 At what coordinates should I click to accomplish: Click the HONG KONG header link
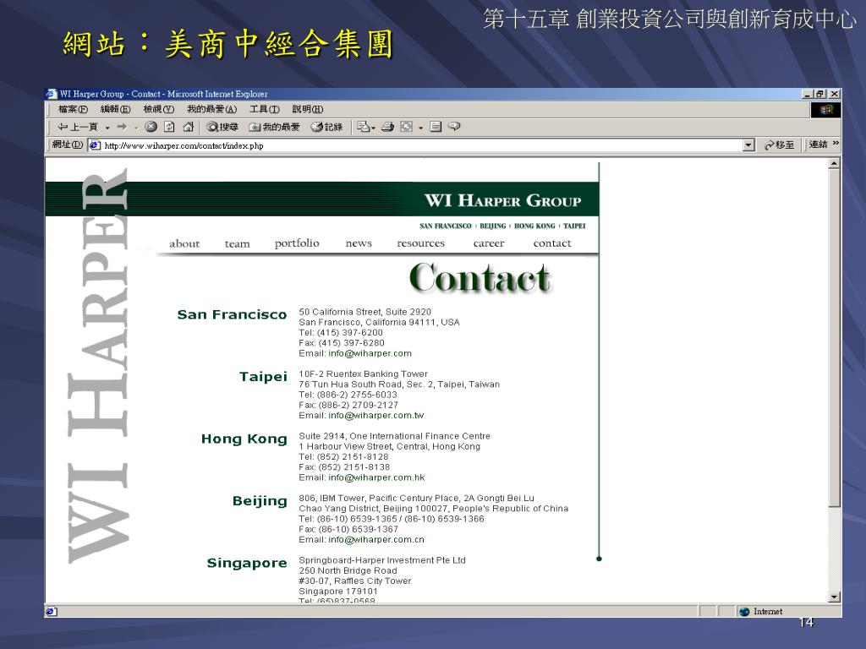tap(534, 226)
